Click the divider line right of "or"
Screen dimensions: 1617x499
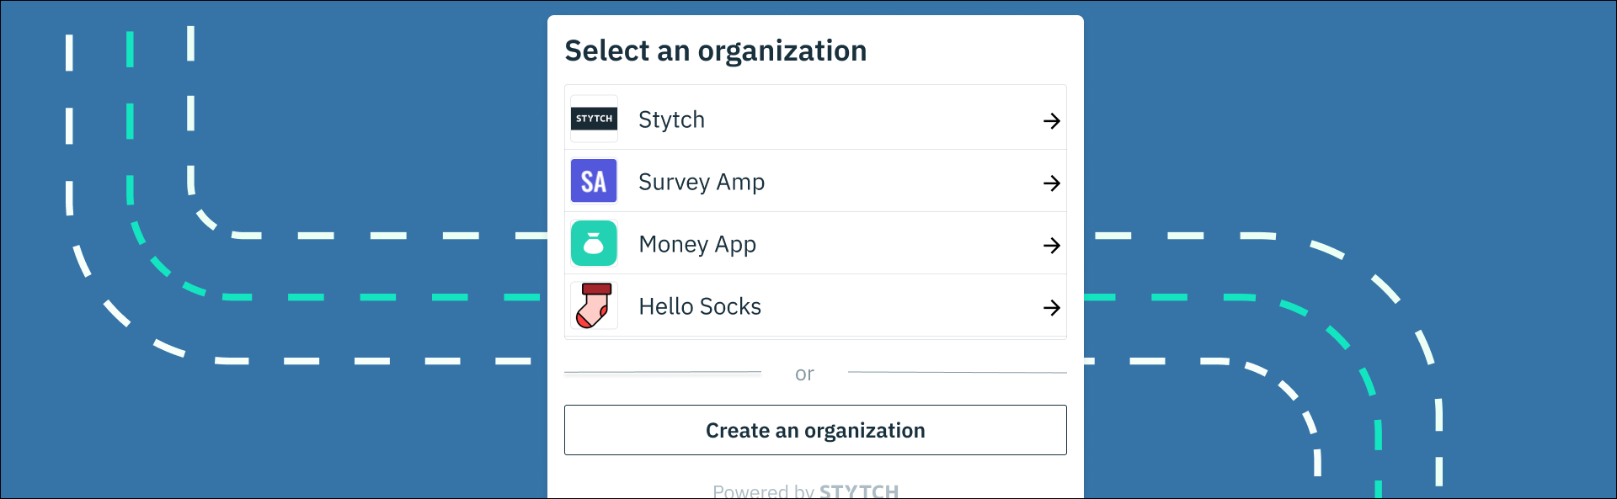click(x=958, y=372)
